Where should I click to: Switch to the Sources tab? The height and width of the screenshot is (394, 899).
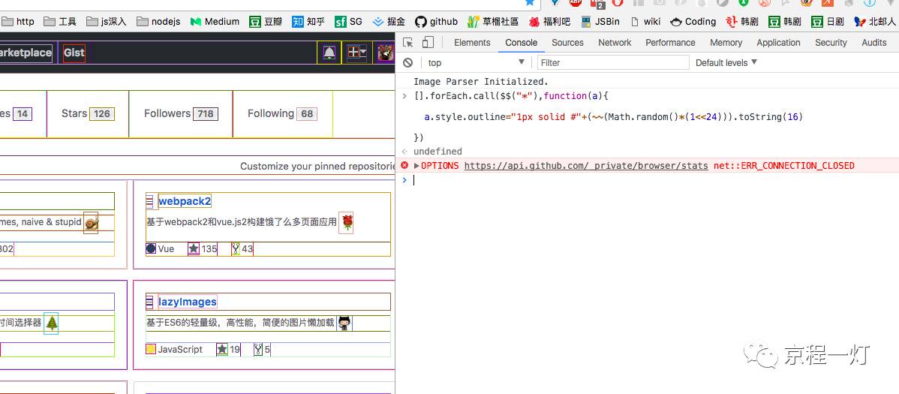point(567,43)
